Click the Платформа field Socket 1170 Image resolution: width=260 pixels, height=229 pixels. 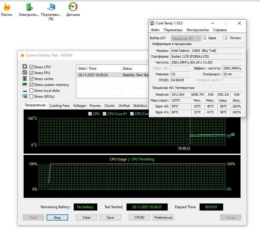[x=207, y=56]
